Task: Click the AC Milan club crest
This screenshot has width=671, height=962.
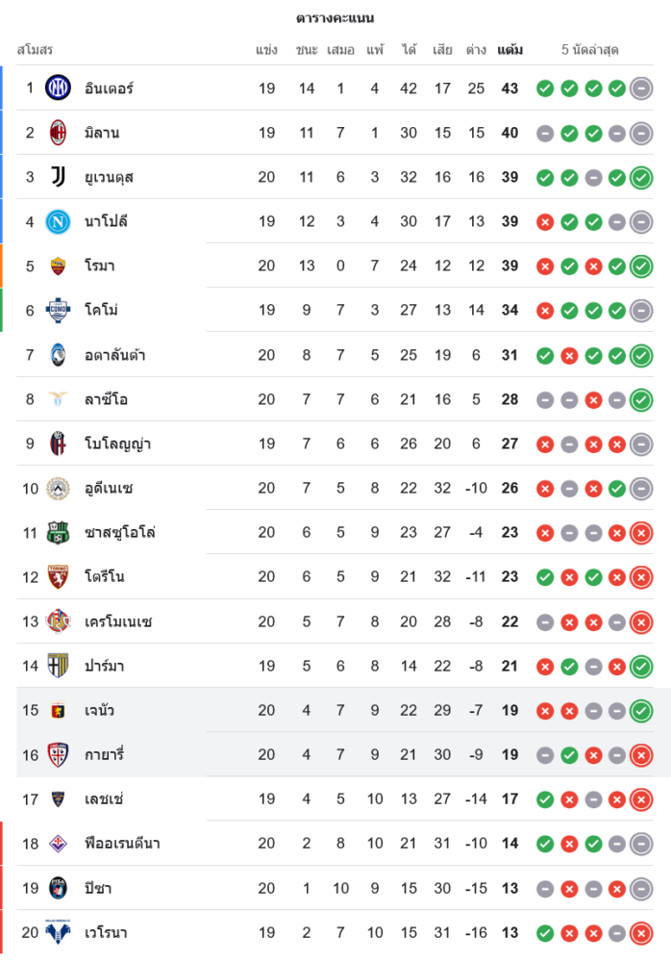Action: click(x=59, y=133)
